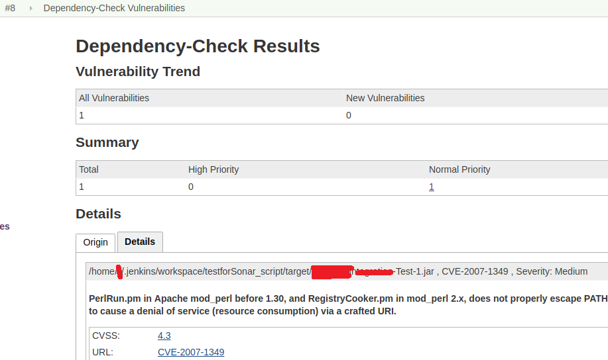Click the breadcrumb arrow after #8
The width and height of the screenshot is (608, 360).
point(30,8)
